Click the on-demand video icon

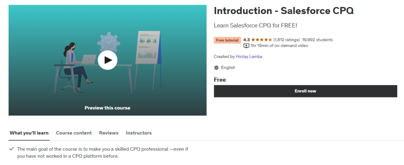(246, 46)
